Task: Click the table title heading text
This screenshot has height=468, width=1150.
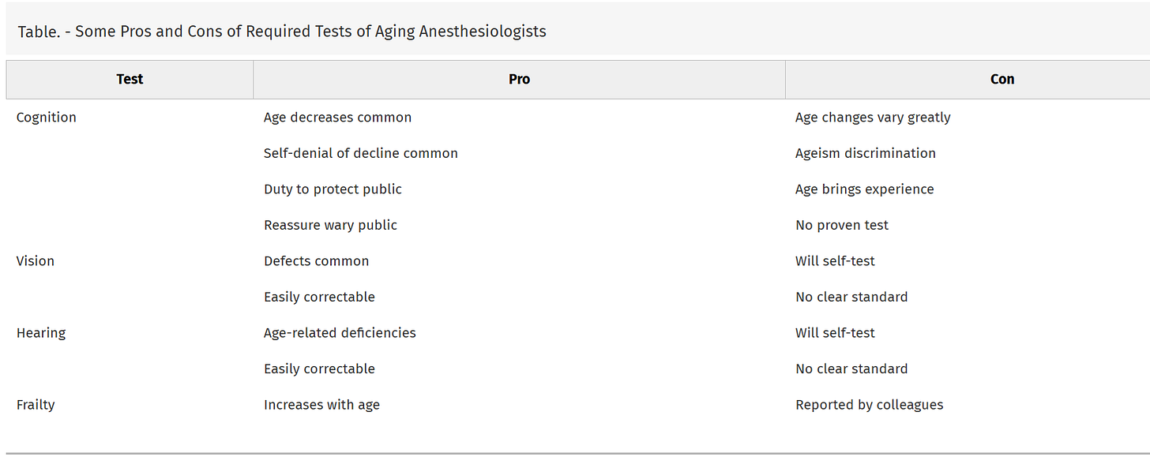Action: [x=282, y=32]
